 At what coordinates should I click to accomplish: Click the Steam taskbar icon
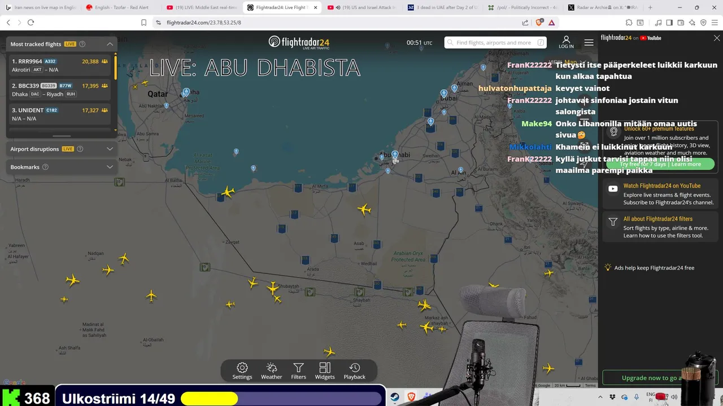(x=395, y=397)
